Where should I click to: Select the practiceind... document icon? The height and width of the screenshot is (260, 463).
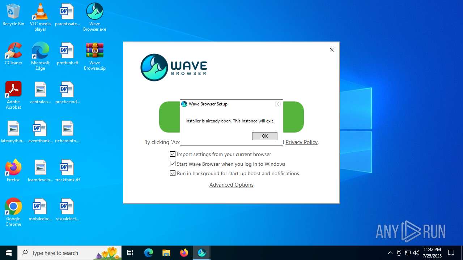click(67, 93)
